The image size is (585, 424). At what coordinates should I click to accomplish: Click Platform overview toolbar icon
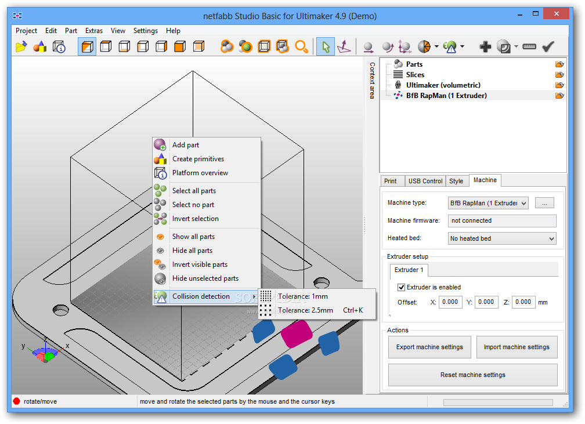tap(59, 46)
